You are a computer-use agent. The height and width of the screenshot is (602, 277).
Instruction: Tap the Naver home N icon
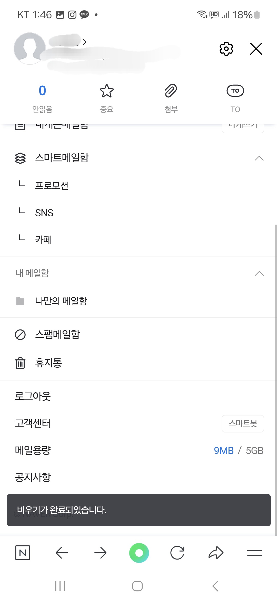pyautogui.click(x=23, y=553)
